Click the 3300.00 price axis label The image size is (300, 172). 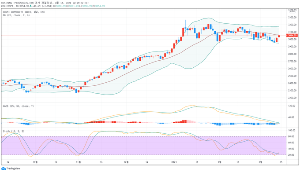(292, 17)
